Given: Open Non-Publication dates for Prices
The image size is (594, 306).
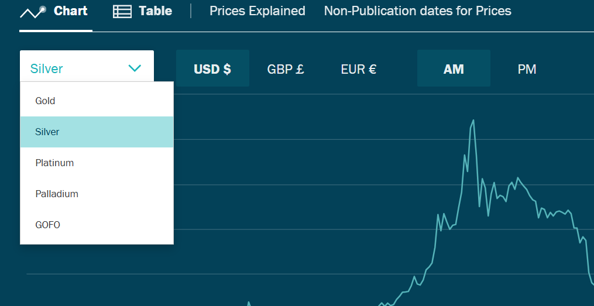Looking at the screenshot, I should [x=417, y=11].
